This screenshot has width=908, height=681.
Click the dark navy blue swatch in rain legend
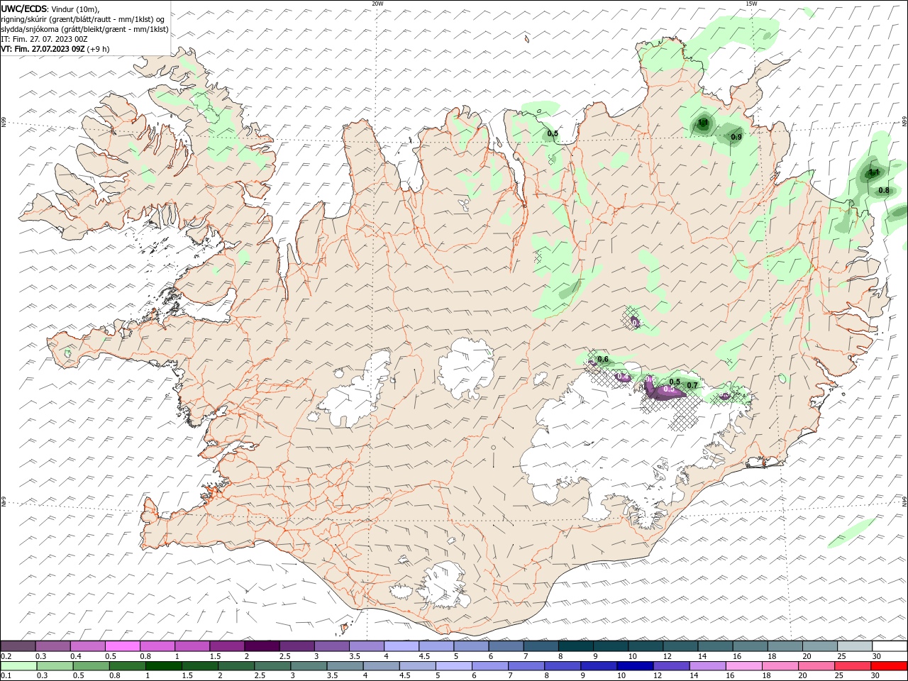(x=635, y=665)
